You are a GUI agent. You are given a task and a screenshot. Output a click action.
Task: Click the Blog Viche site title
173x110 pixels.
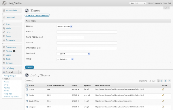[x=15, y=3]
